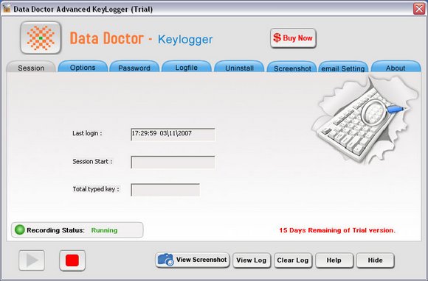
Task: Switch to the Password tab
Action: point(134,67)
